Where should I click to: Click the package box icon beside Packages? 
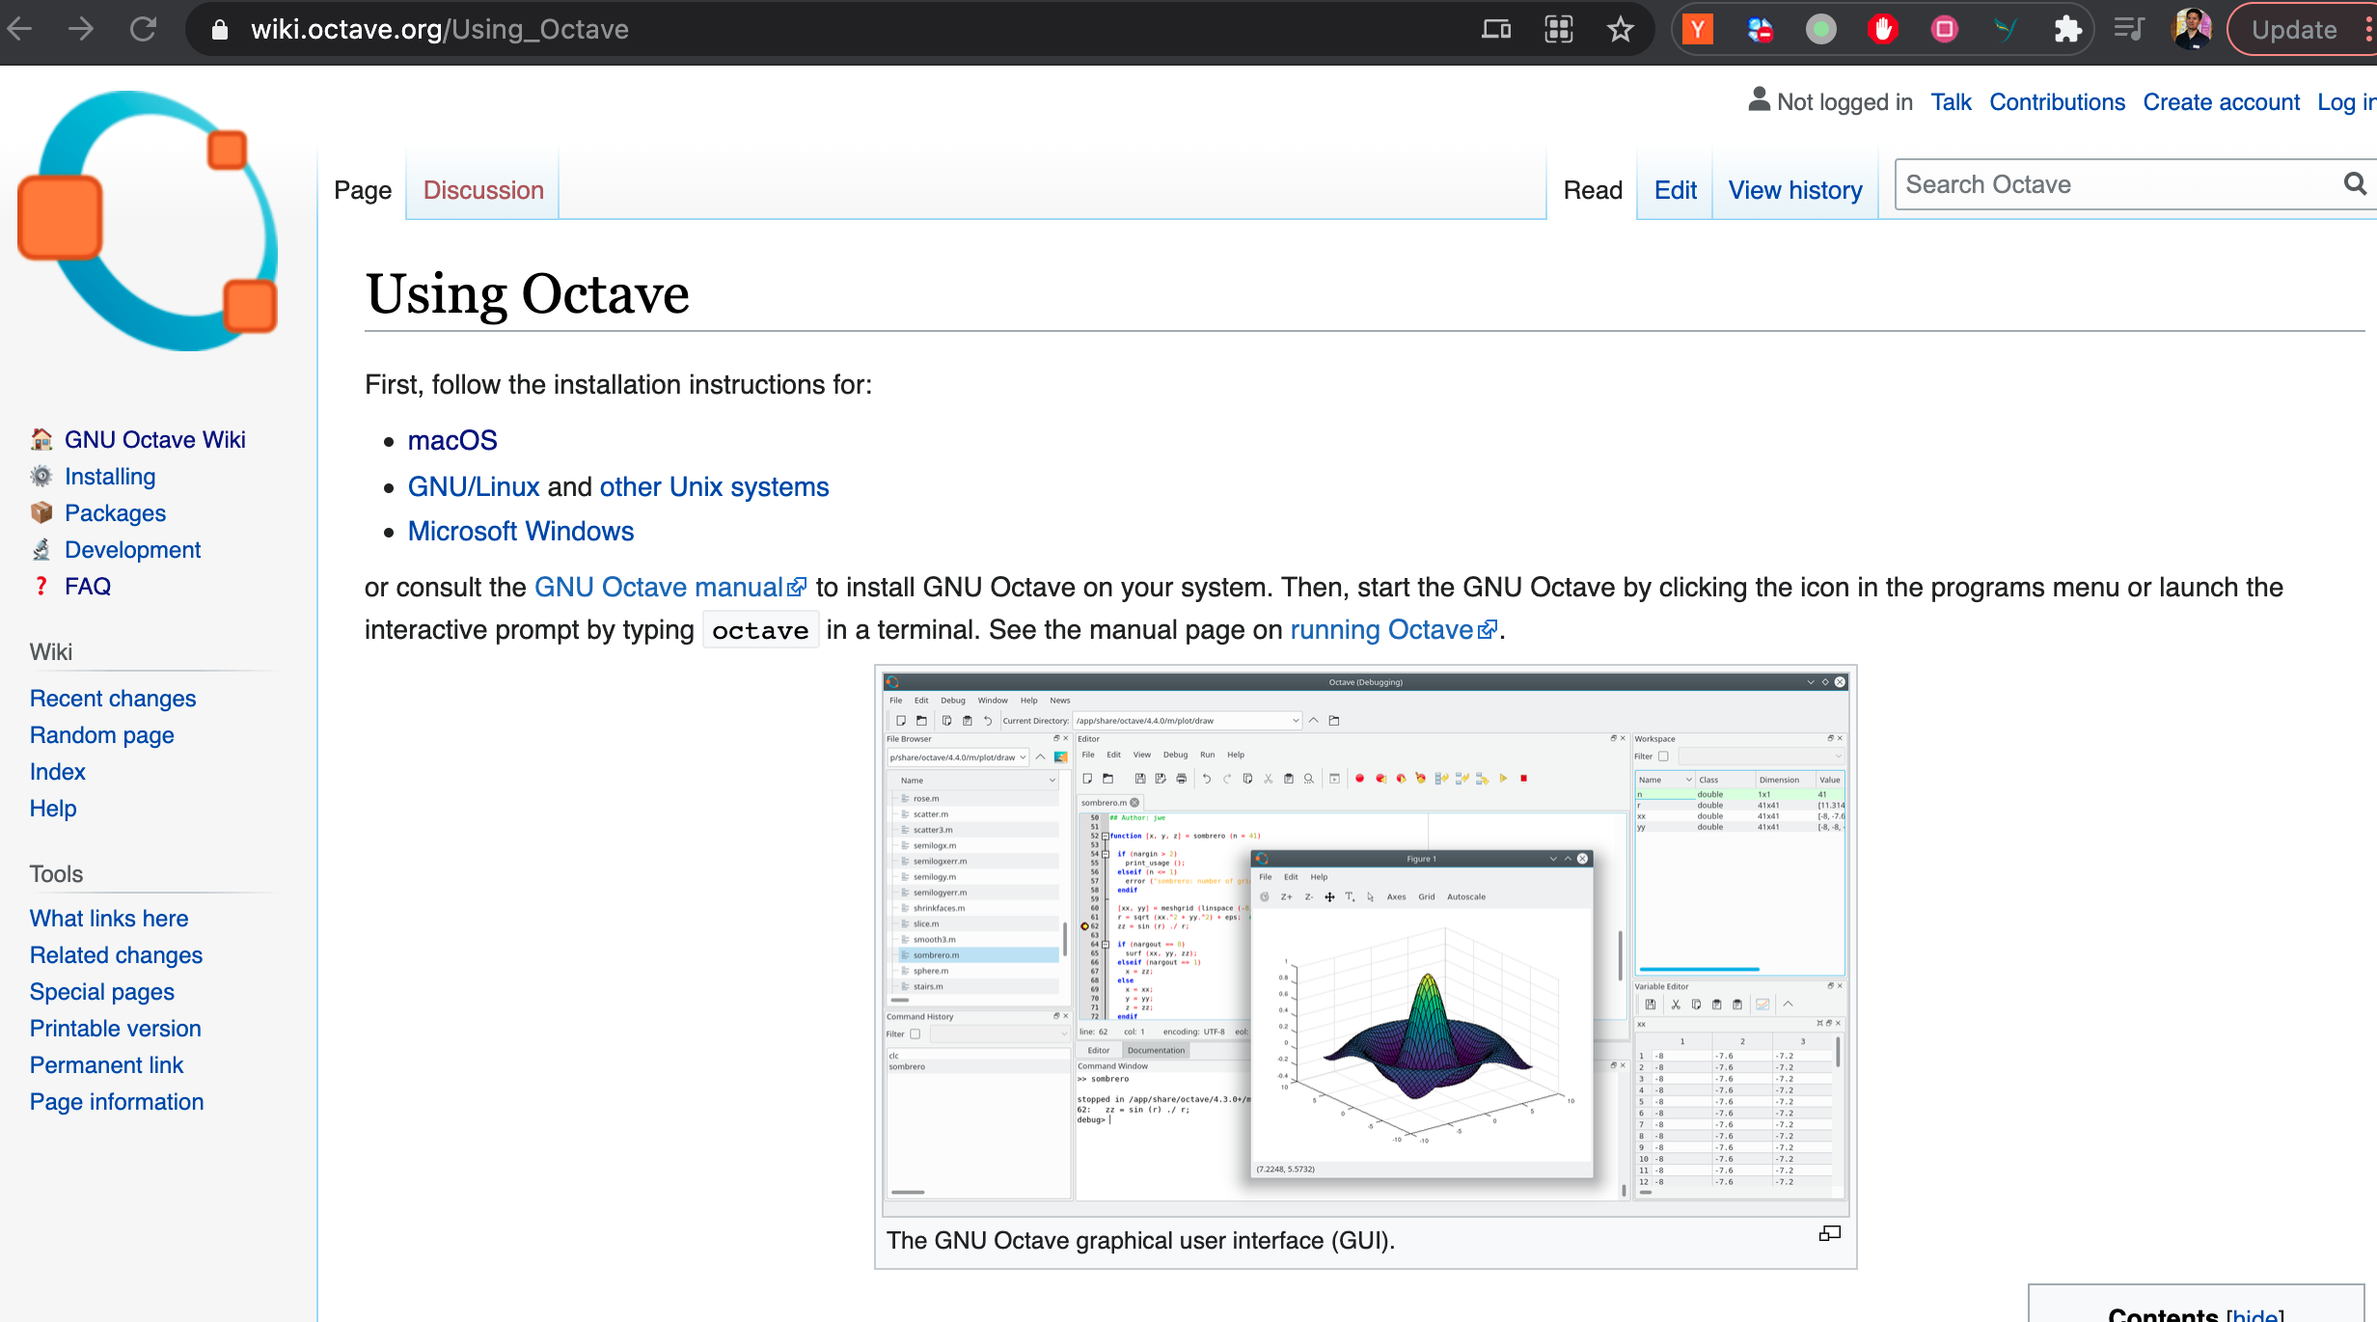(x=41, y=512)
